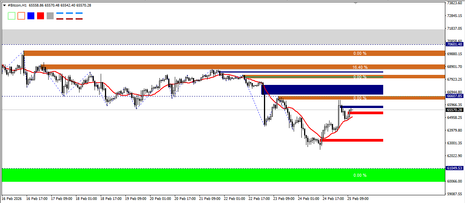Click the 72845.15 price scale value
Screen dimensions: 465x203
coord(455,16)
